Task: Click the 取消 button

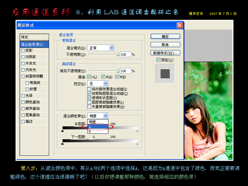Action: (x=165, y=45)
